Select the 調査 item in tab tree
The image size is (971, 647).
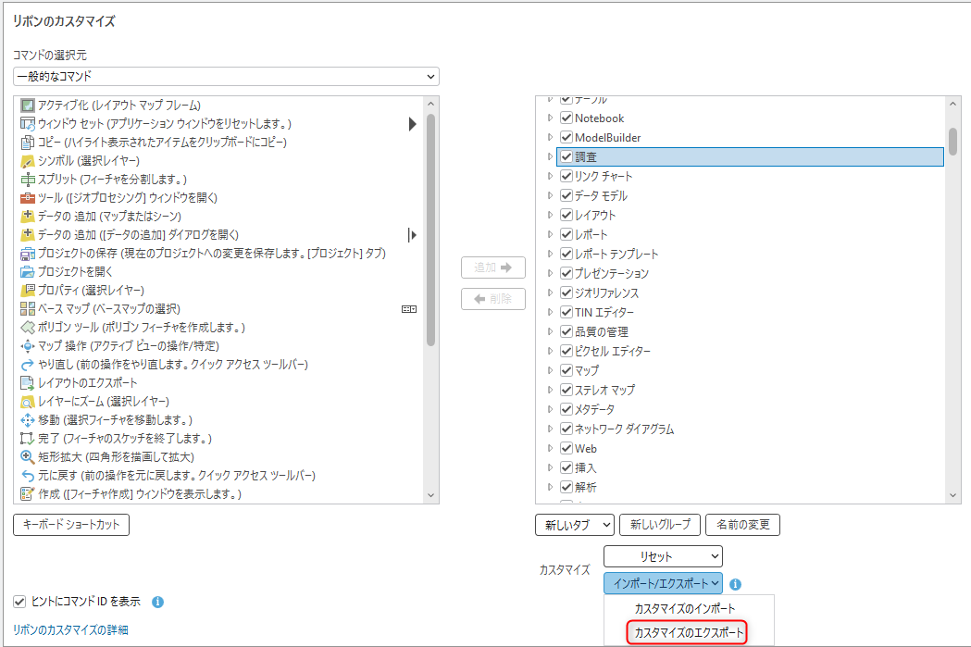(586, 157)
